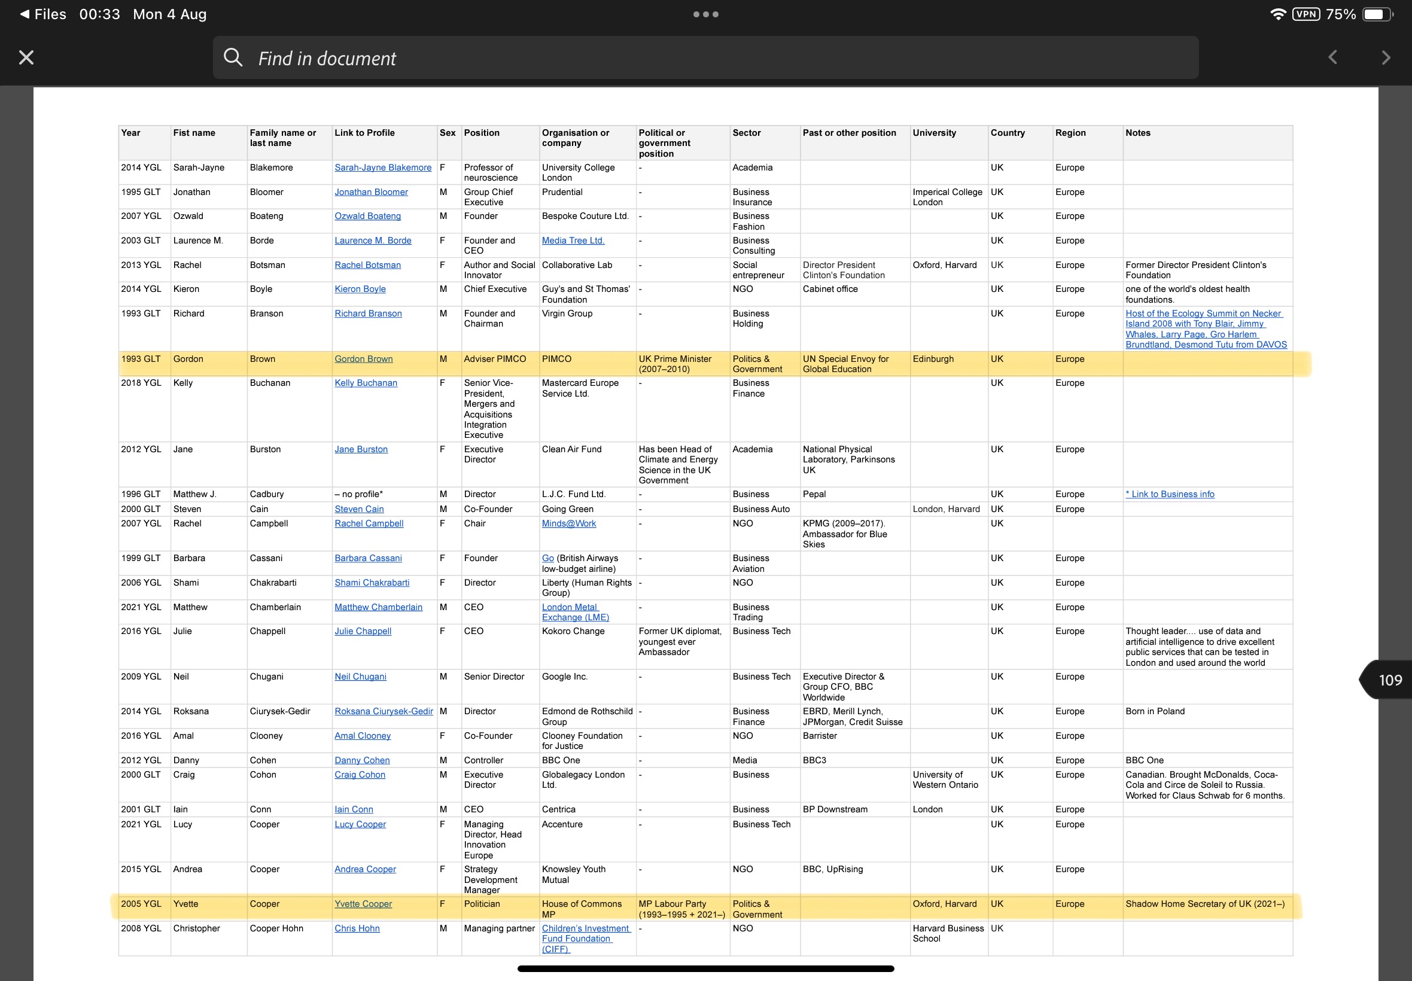Open Chris Hohn profile link
The height and width of the screenshot is (981, 1412).
coord(357,929)
